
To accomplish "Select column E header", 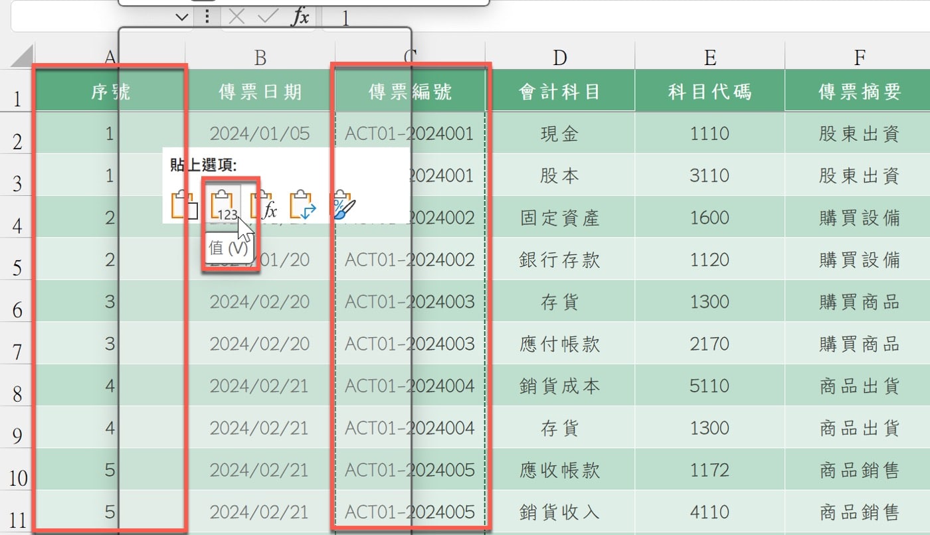I will [x=709, y=57].
